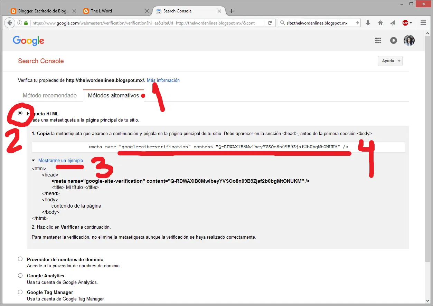This screenshot has height=306, width=433.
Task: Click the 'contenido de la página' line
Action: click(76, 206)
